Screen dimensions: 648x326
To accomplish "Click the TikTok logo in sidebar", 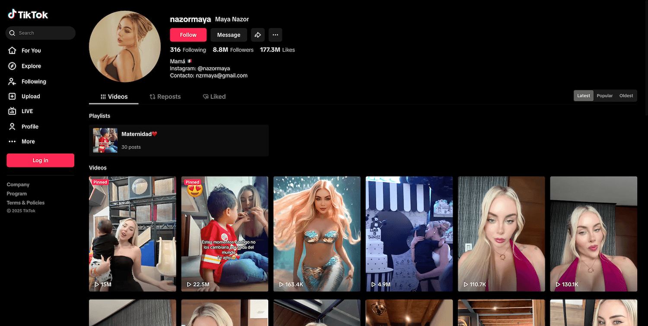I will 28,15.
